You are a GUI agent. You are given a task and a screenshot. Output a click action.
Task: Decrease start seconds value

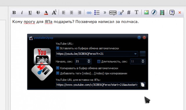(89, 63)
